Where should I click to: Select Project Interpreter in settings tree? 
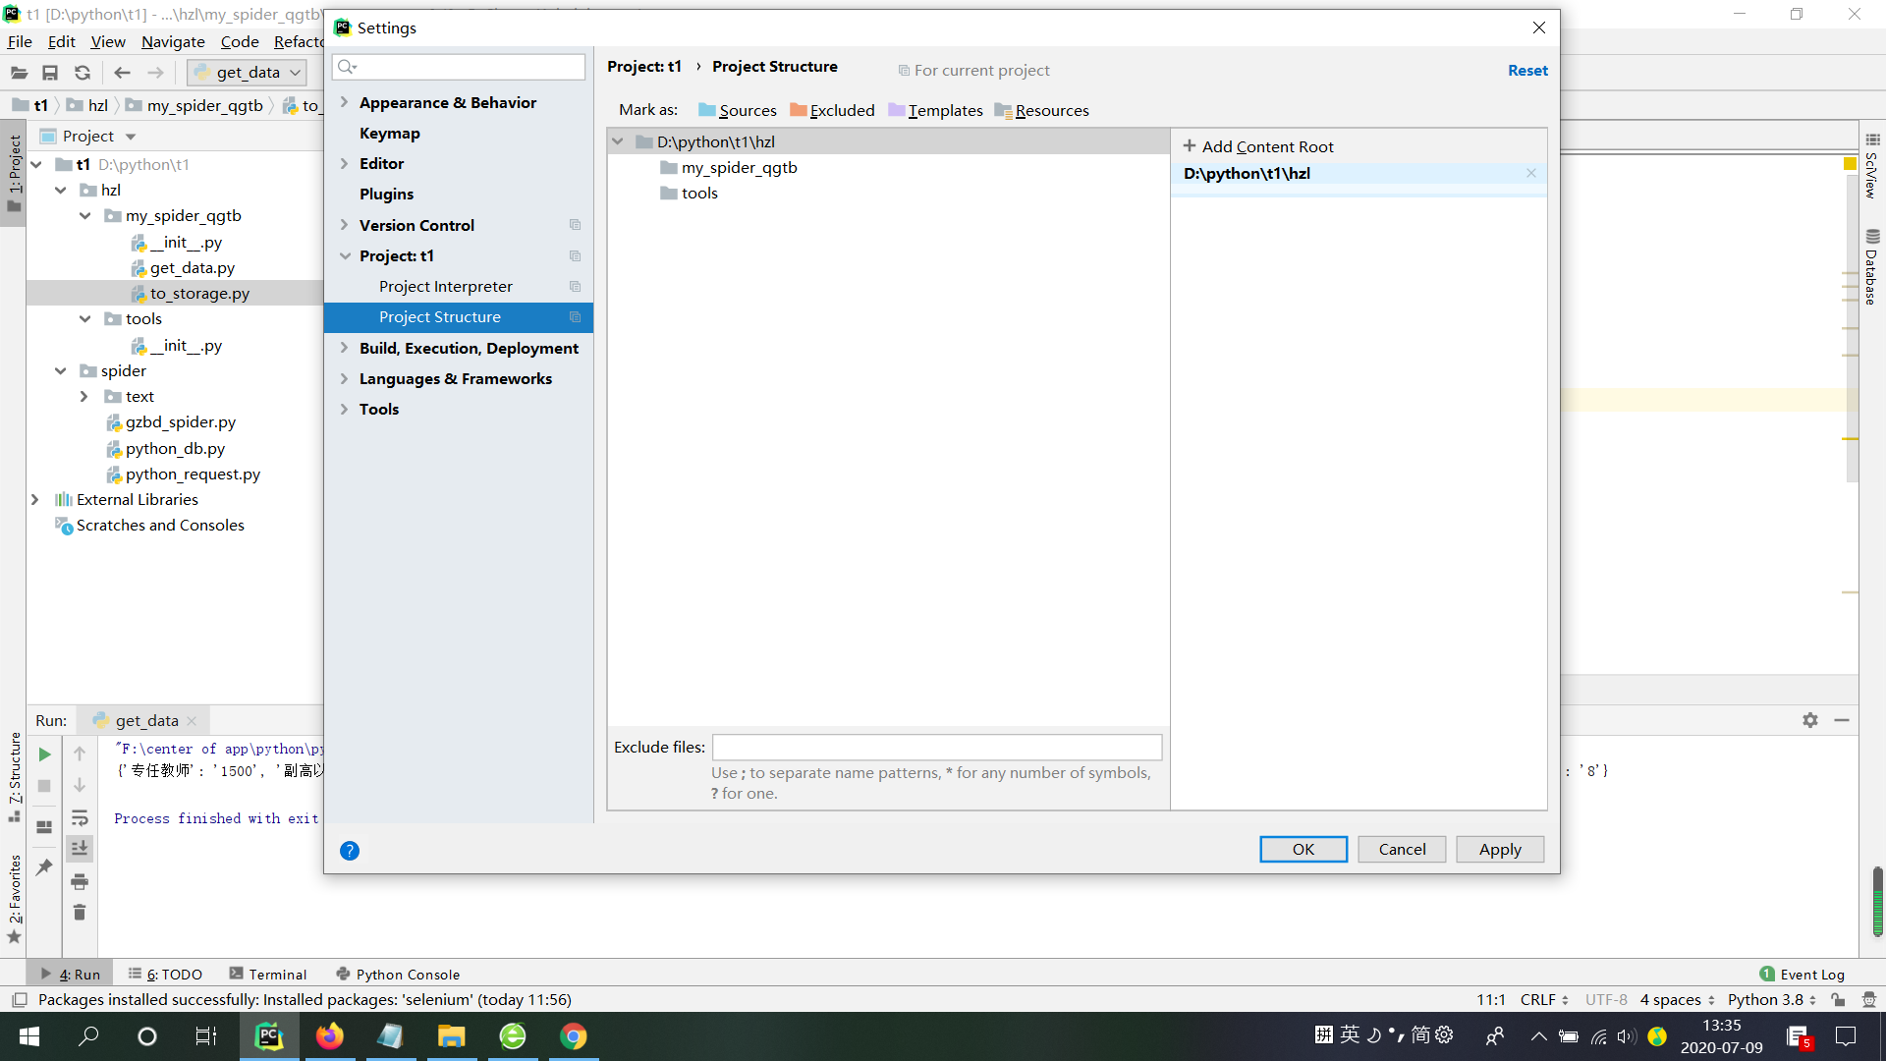445,286
